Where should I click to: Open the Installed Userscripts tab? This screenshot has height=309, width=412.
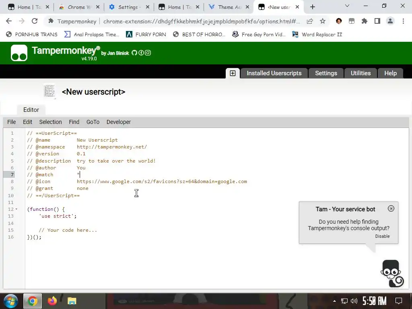tap(274, 73)
